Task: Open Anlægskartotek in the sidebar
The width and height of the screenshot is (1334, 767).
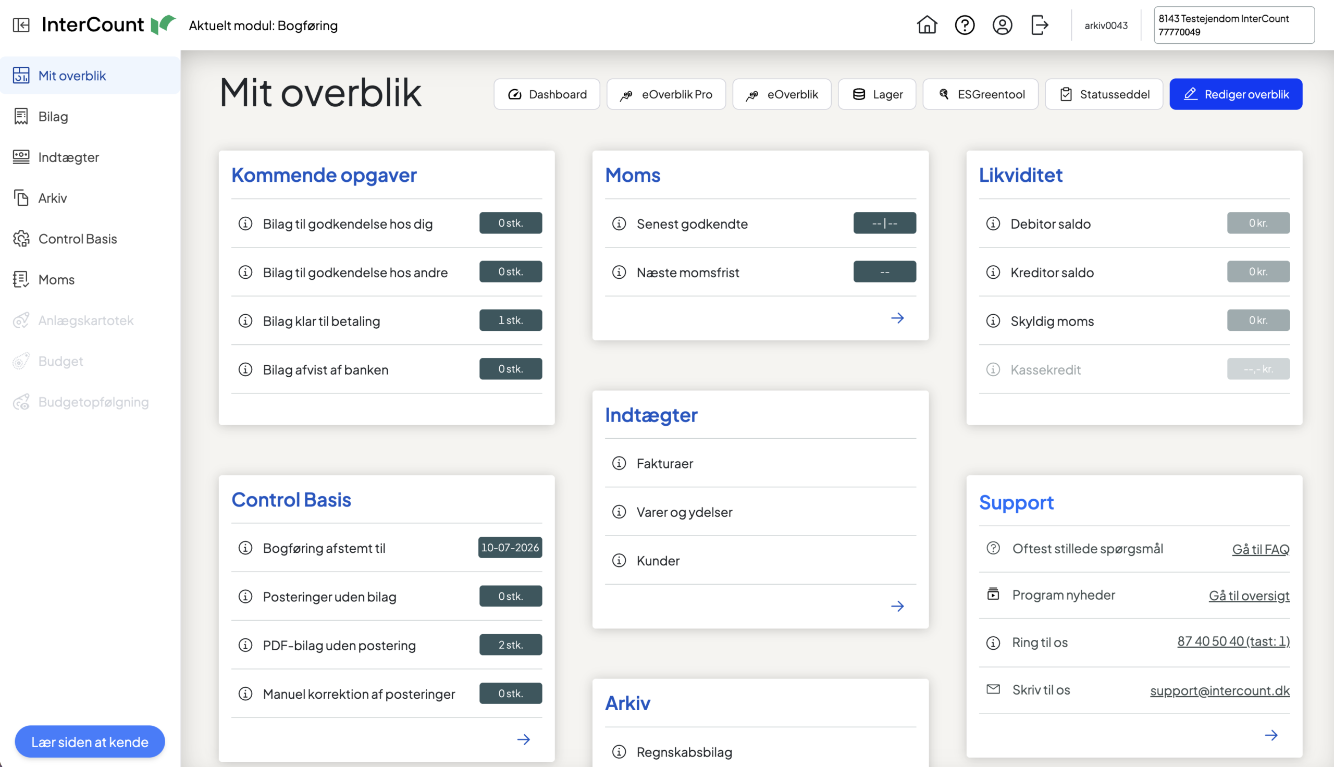Action: (90, 320)
